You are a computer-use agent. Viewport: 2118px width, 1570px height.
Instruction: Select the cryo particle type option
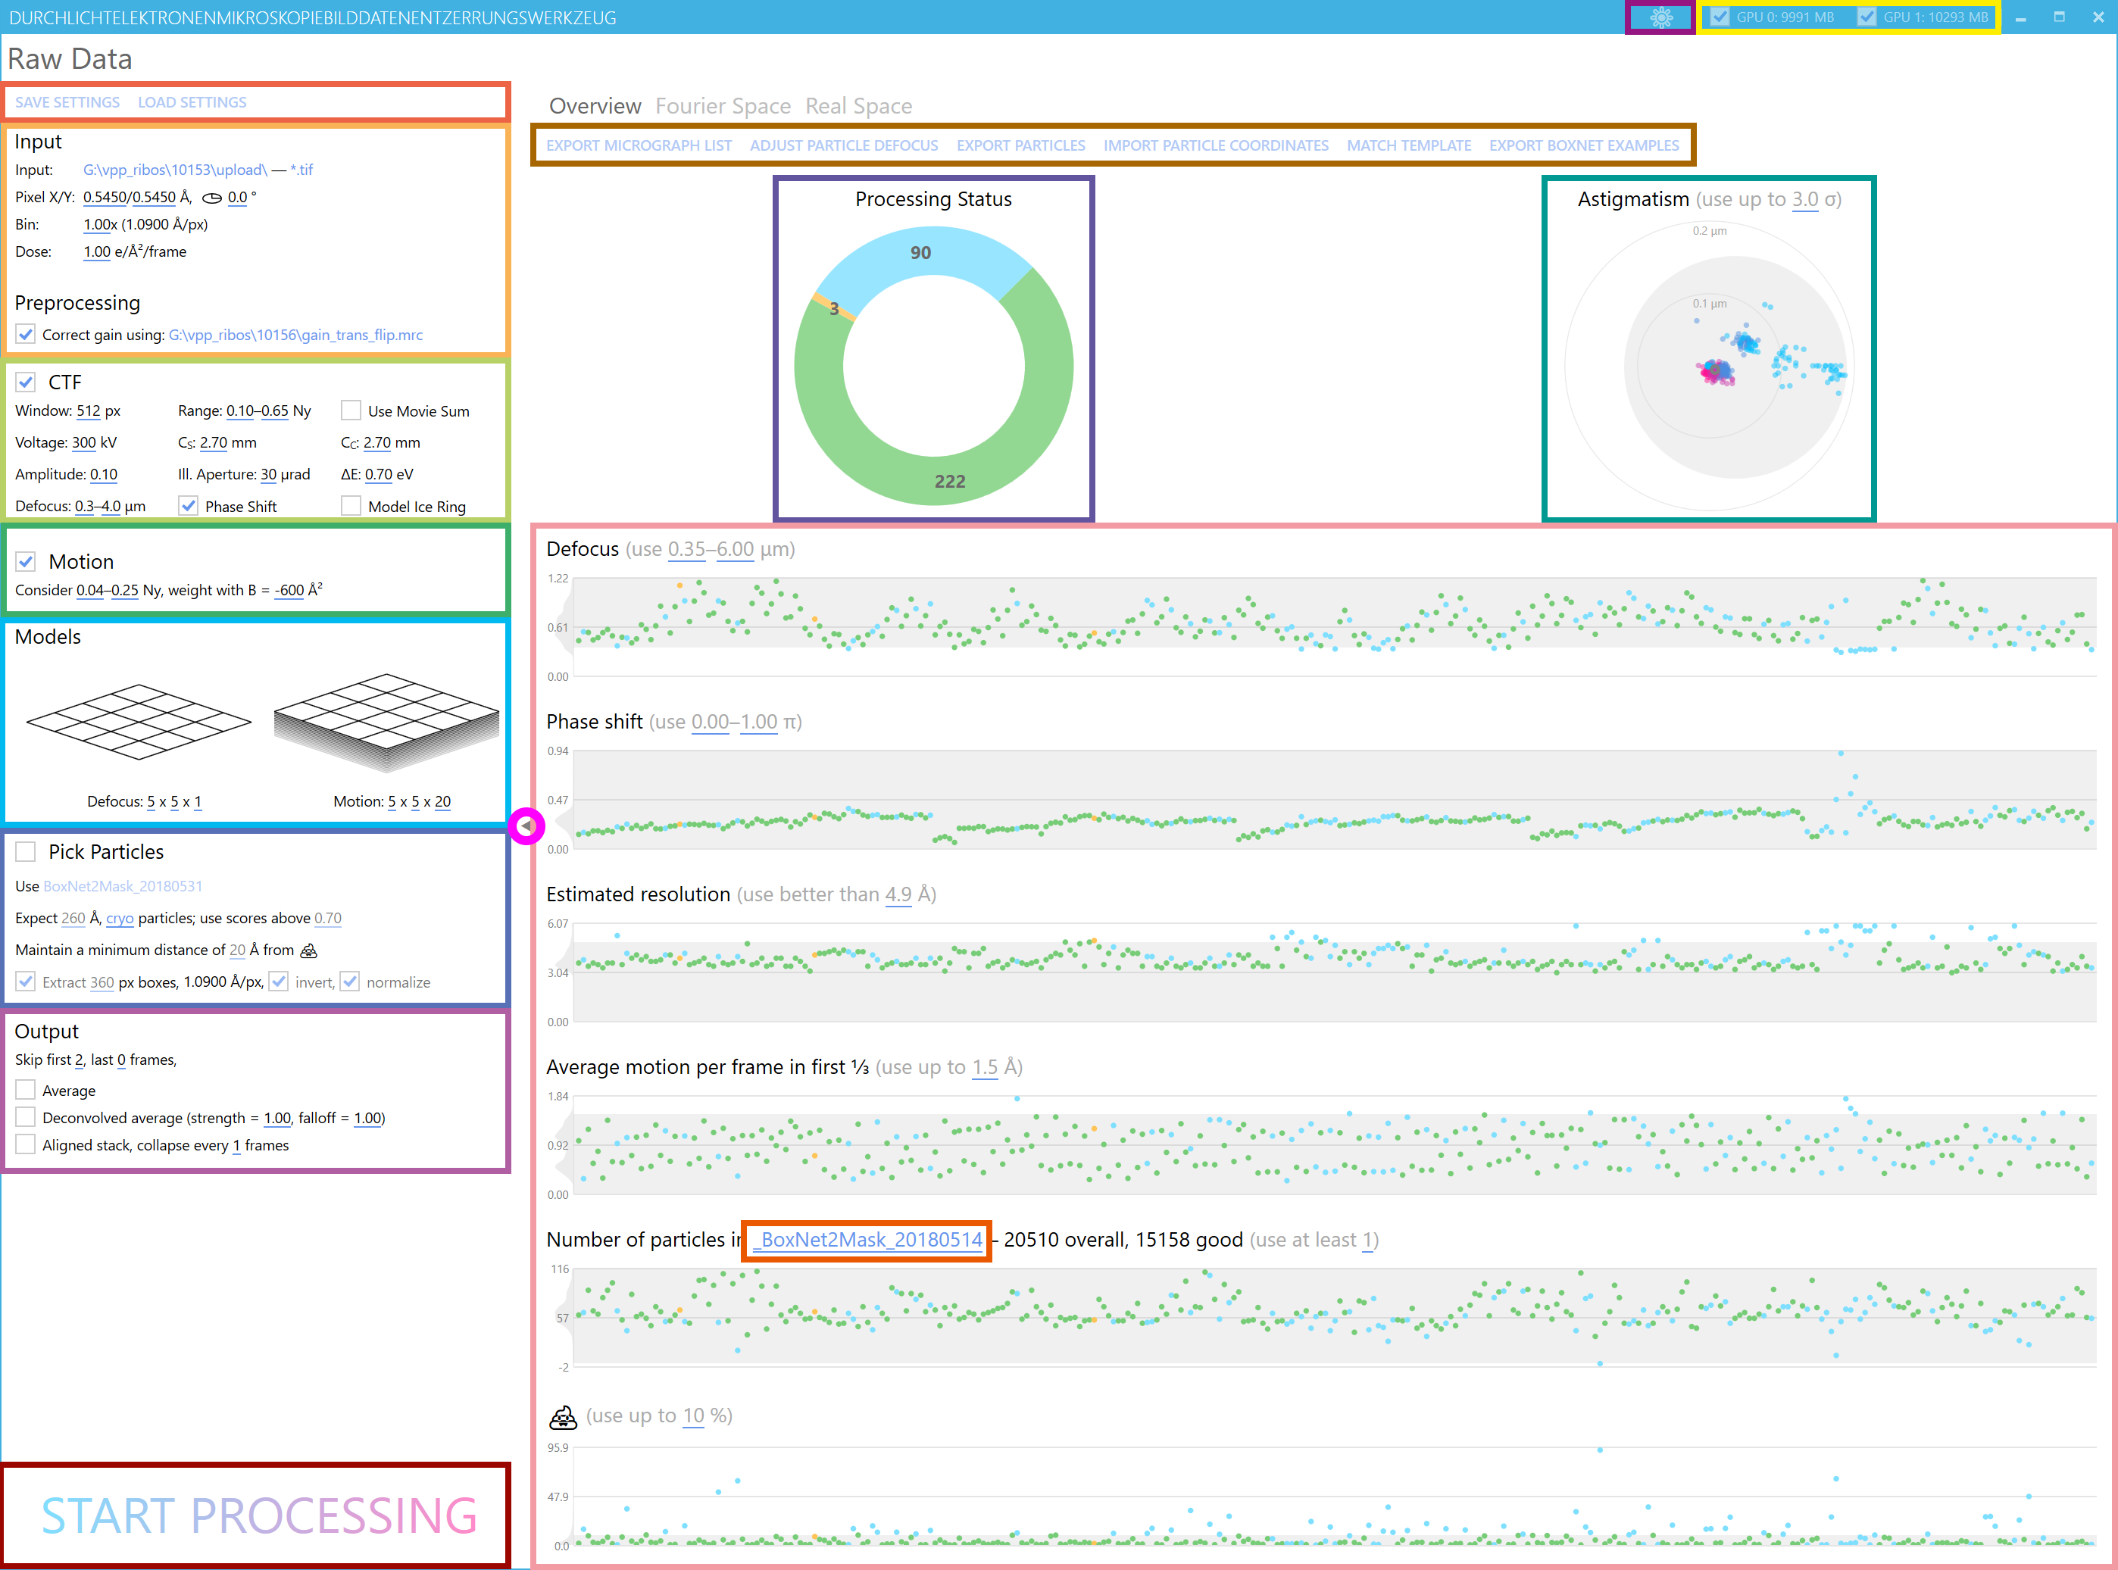[x=120, y=918]
